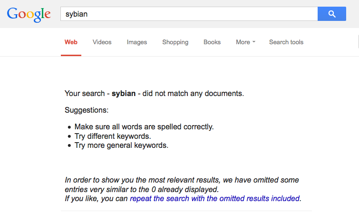Click the 0 already displayed text line
This screenshot has width=359, height=213.
point(142,189)
